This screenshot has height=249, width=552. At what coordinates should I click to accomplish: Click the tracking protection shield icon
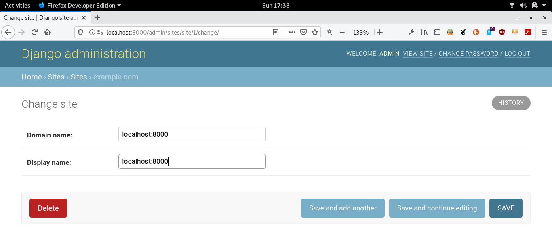coord(80,32)
